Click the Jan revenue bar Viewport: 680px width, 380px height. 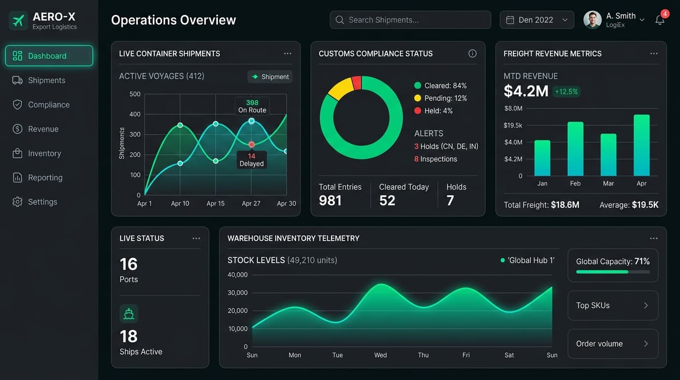pos(542,158)
